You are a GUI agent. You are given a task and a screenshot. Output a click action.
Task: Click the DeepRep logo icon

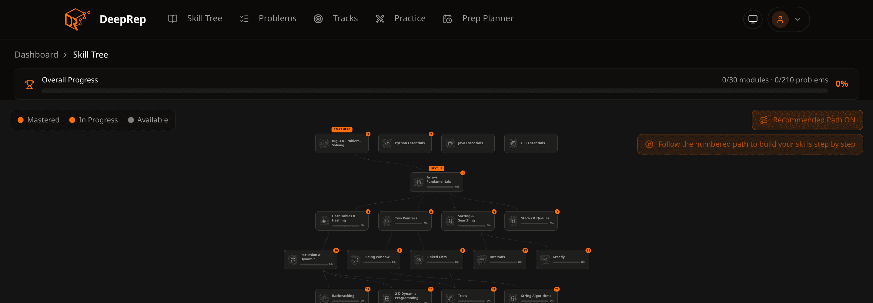pyautogui.click(x=77, y=19)
